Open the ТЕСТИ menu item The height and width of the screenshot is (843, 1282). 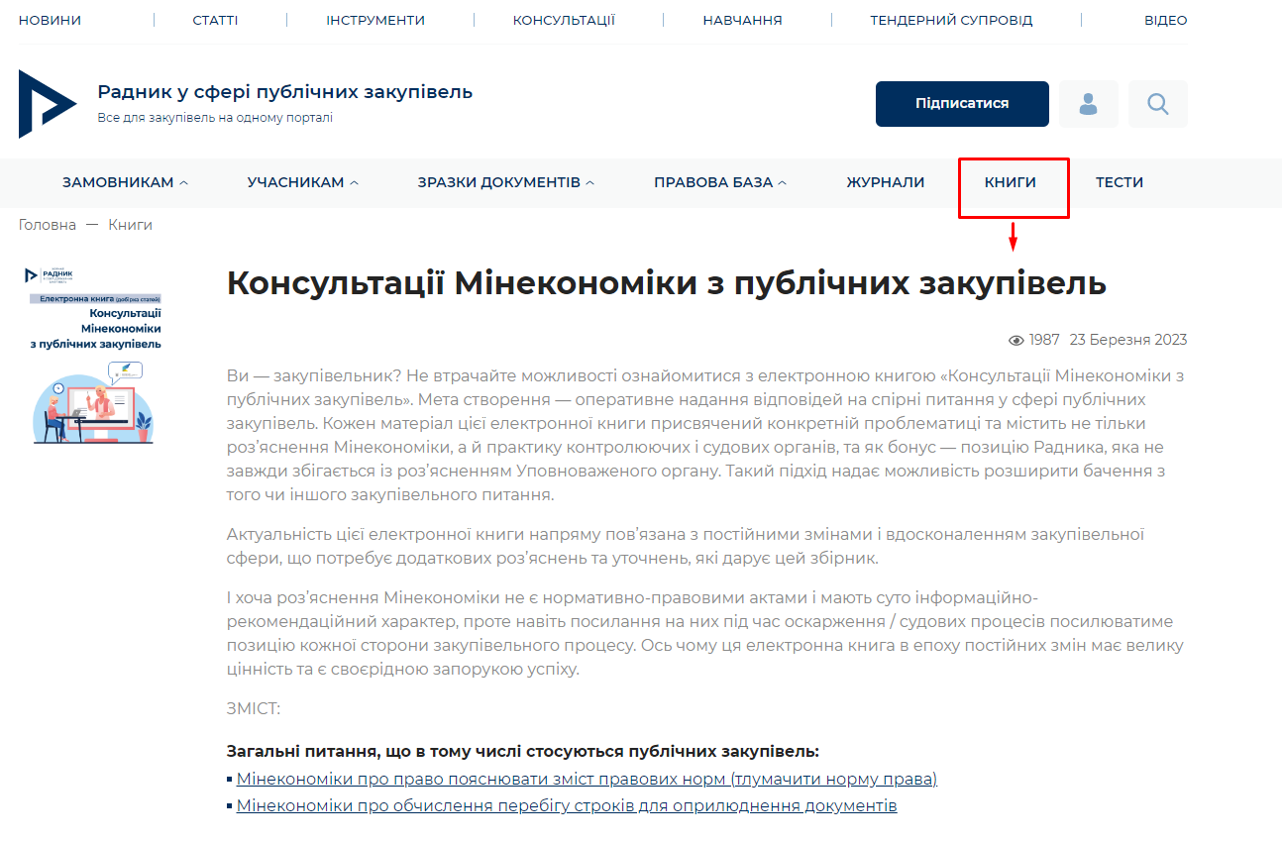(x=1120, y=182)
